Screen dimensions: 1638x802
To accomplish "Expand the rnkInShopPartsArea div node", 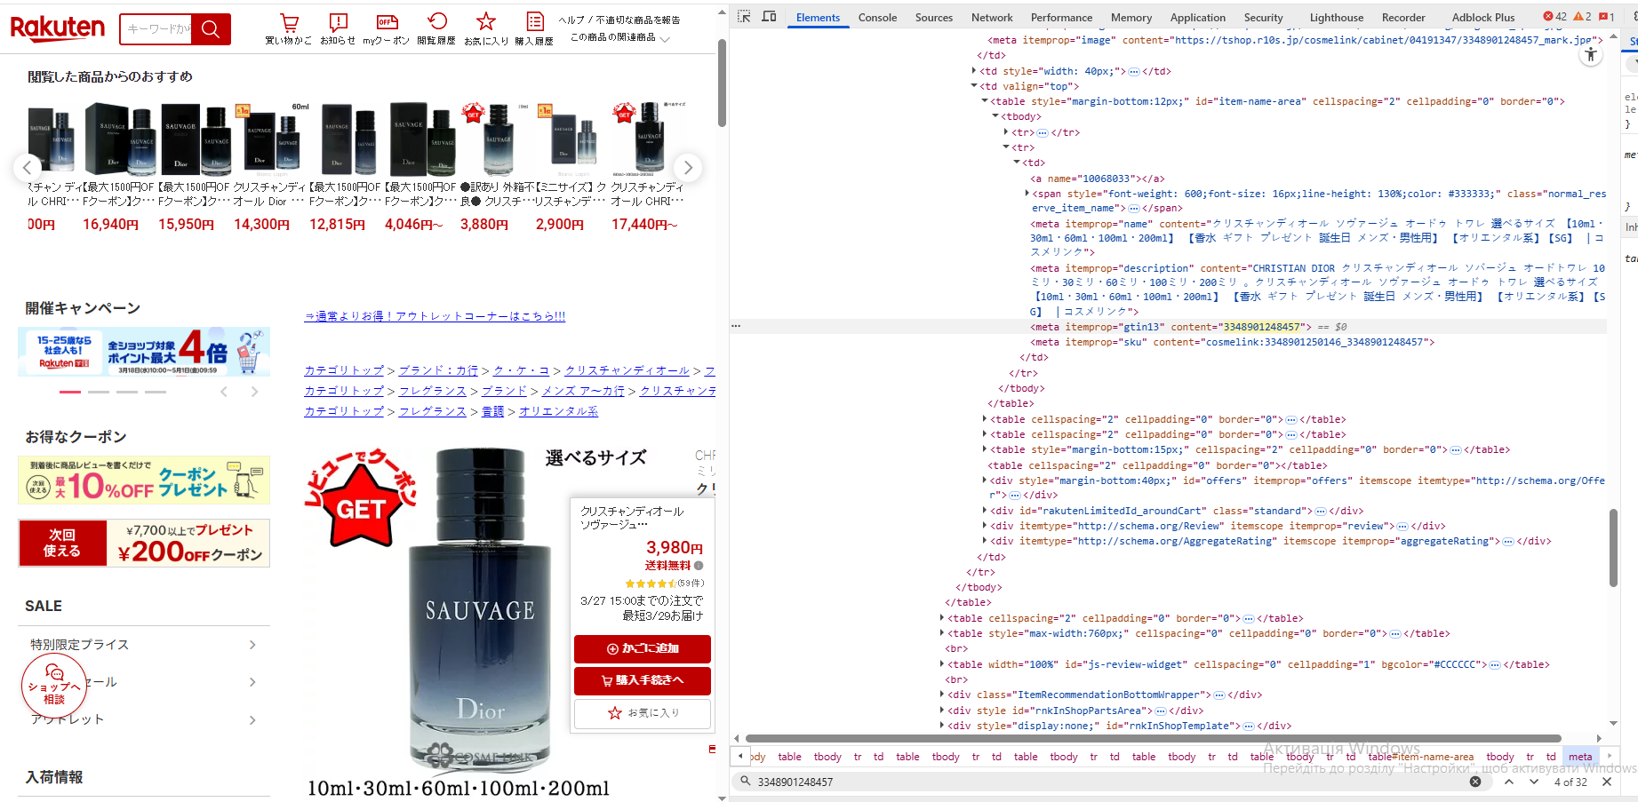I will click(x=942, y=711).
